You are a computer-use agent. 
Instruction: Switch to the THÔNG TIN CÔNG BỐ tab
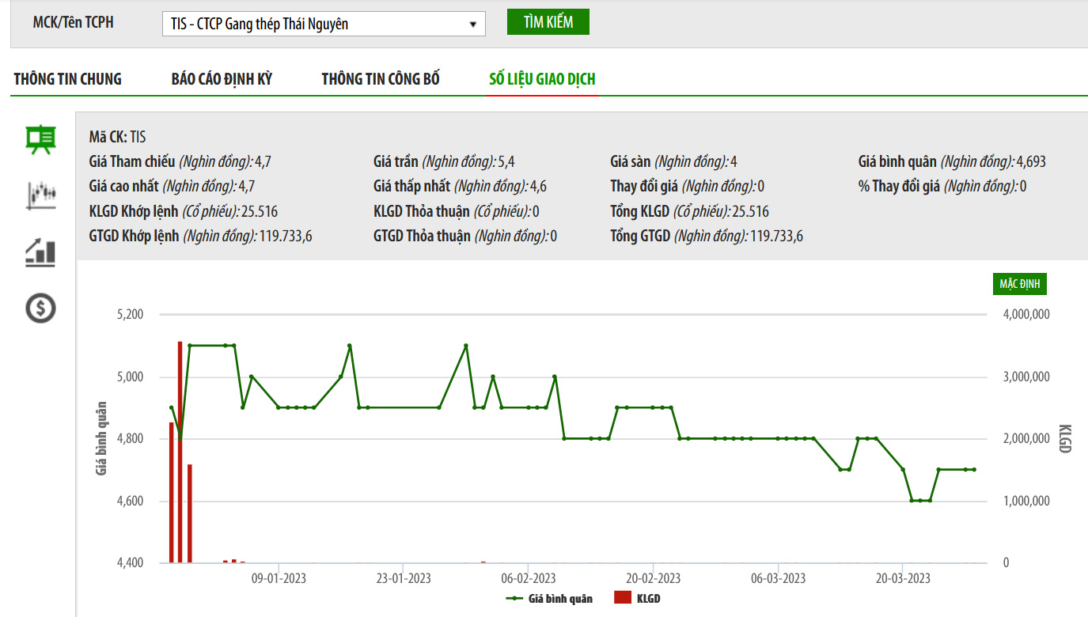point(381,79)
